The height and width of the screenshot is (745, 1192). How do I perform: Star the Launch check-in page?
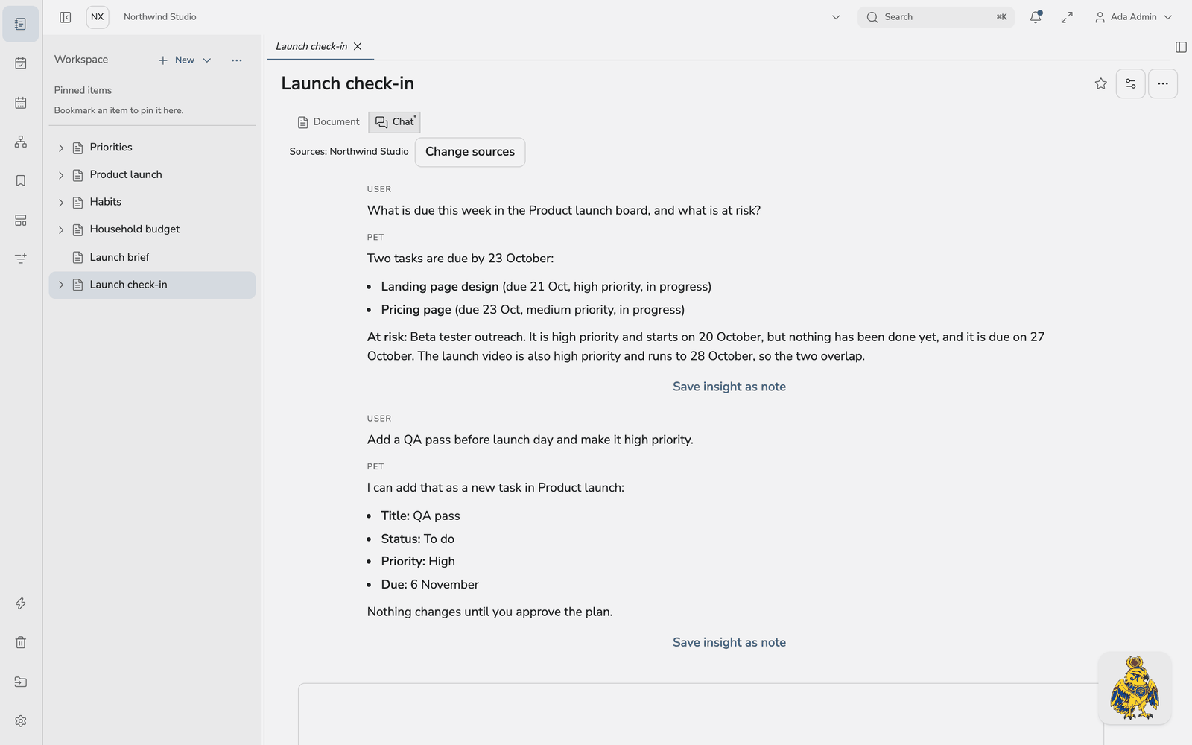(1101, 83)
